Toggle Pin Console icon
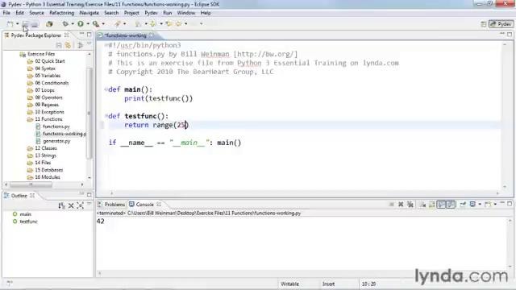 point(463,204)
